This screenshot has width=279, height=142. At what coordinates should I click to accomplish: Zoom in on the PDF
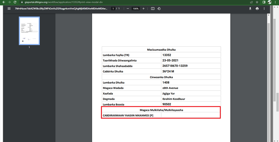(x=143, y=9)
